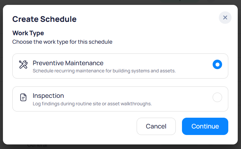This screenshot has width=241, height=149.
Task: Click the Inspection document icon
Action: [x=23, y=97]
